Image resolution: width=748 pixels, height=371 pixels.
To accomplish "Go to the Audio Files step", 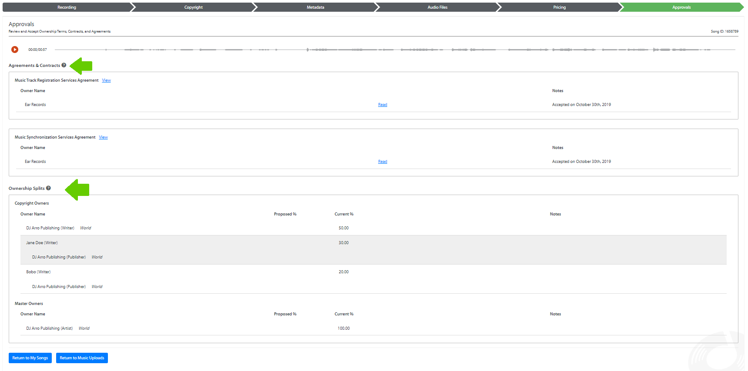I will coord(437,7).
